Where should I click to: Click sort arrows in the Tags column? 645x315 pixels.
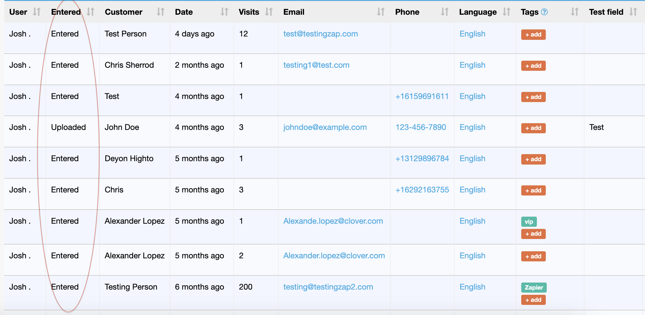[x=574, y=12]
